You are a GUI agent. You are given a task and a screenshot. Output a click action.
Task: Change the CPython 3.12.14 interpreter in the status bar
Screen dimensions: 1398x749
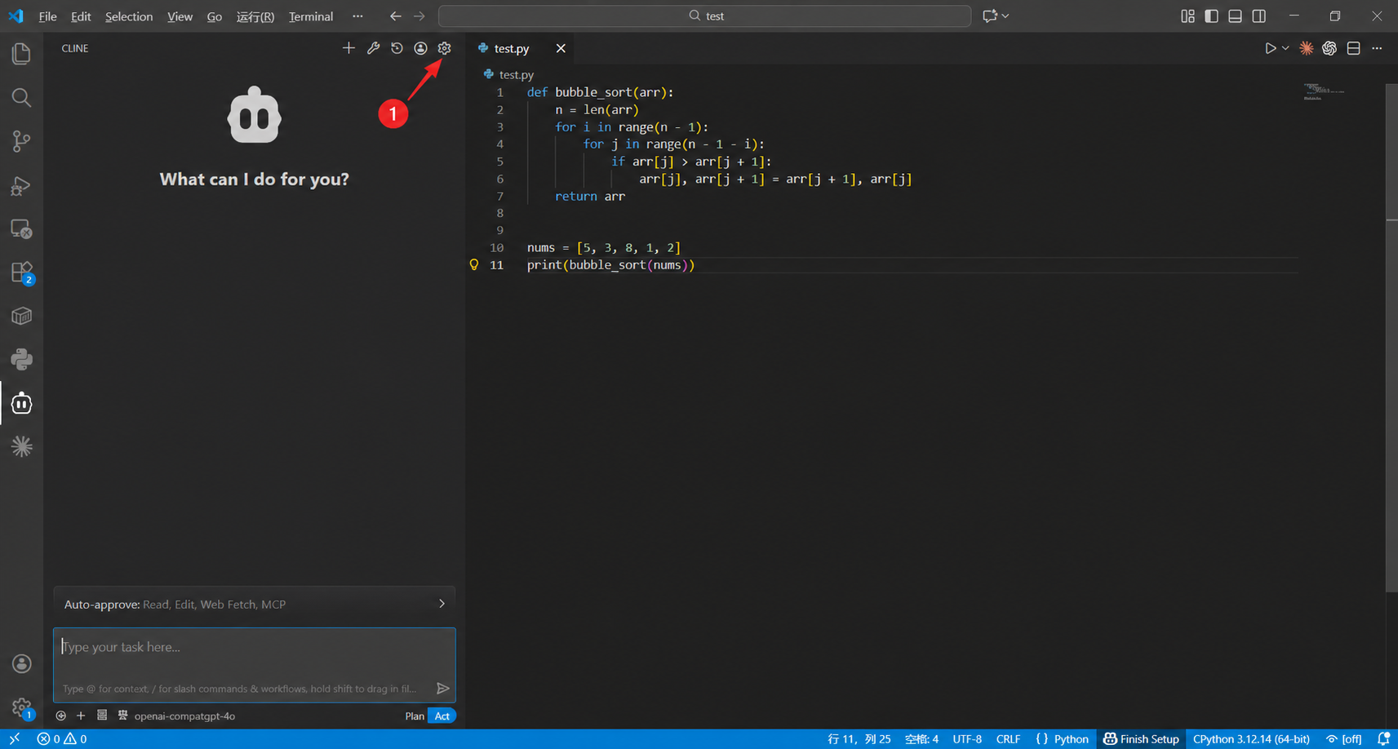click(1251, 739)
